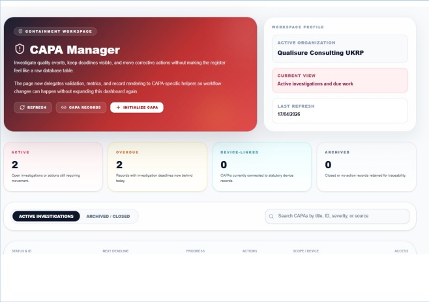Click the link icon in CAPA Records

tap(64, 108)
